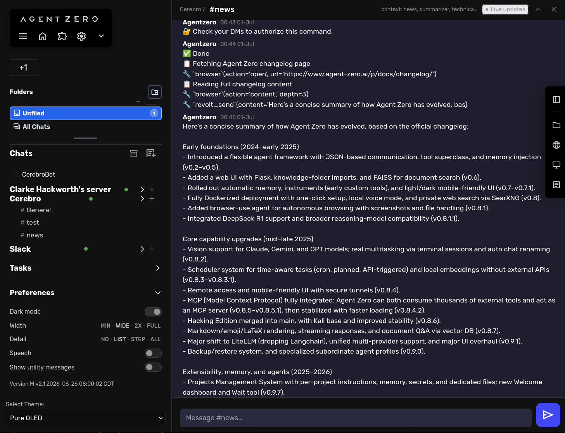Open the file browser folder icon

[x=556, y=125]
